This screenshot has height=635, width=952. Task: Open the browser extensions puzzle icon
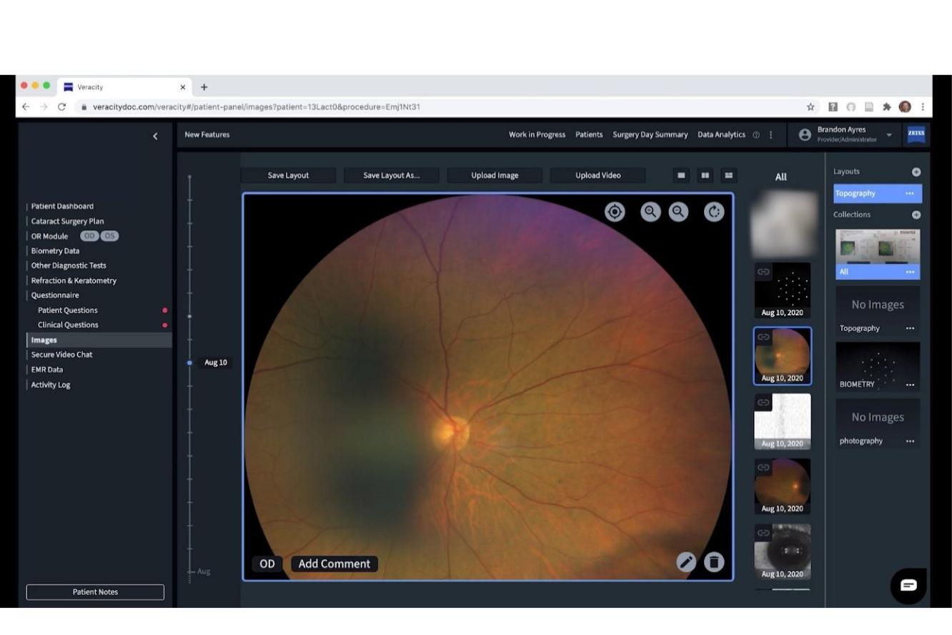click(887, 107)
